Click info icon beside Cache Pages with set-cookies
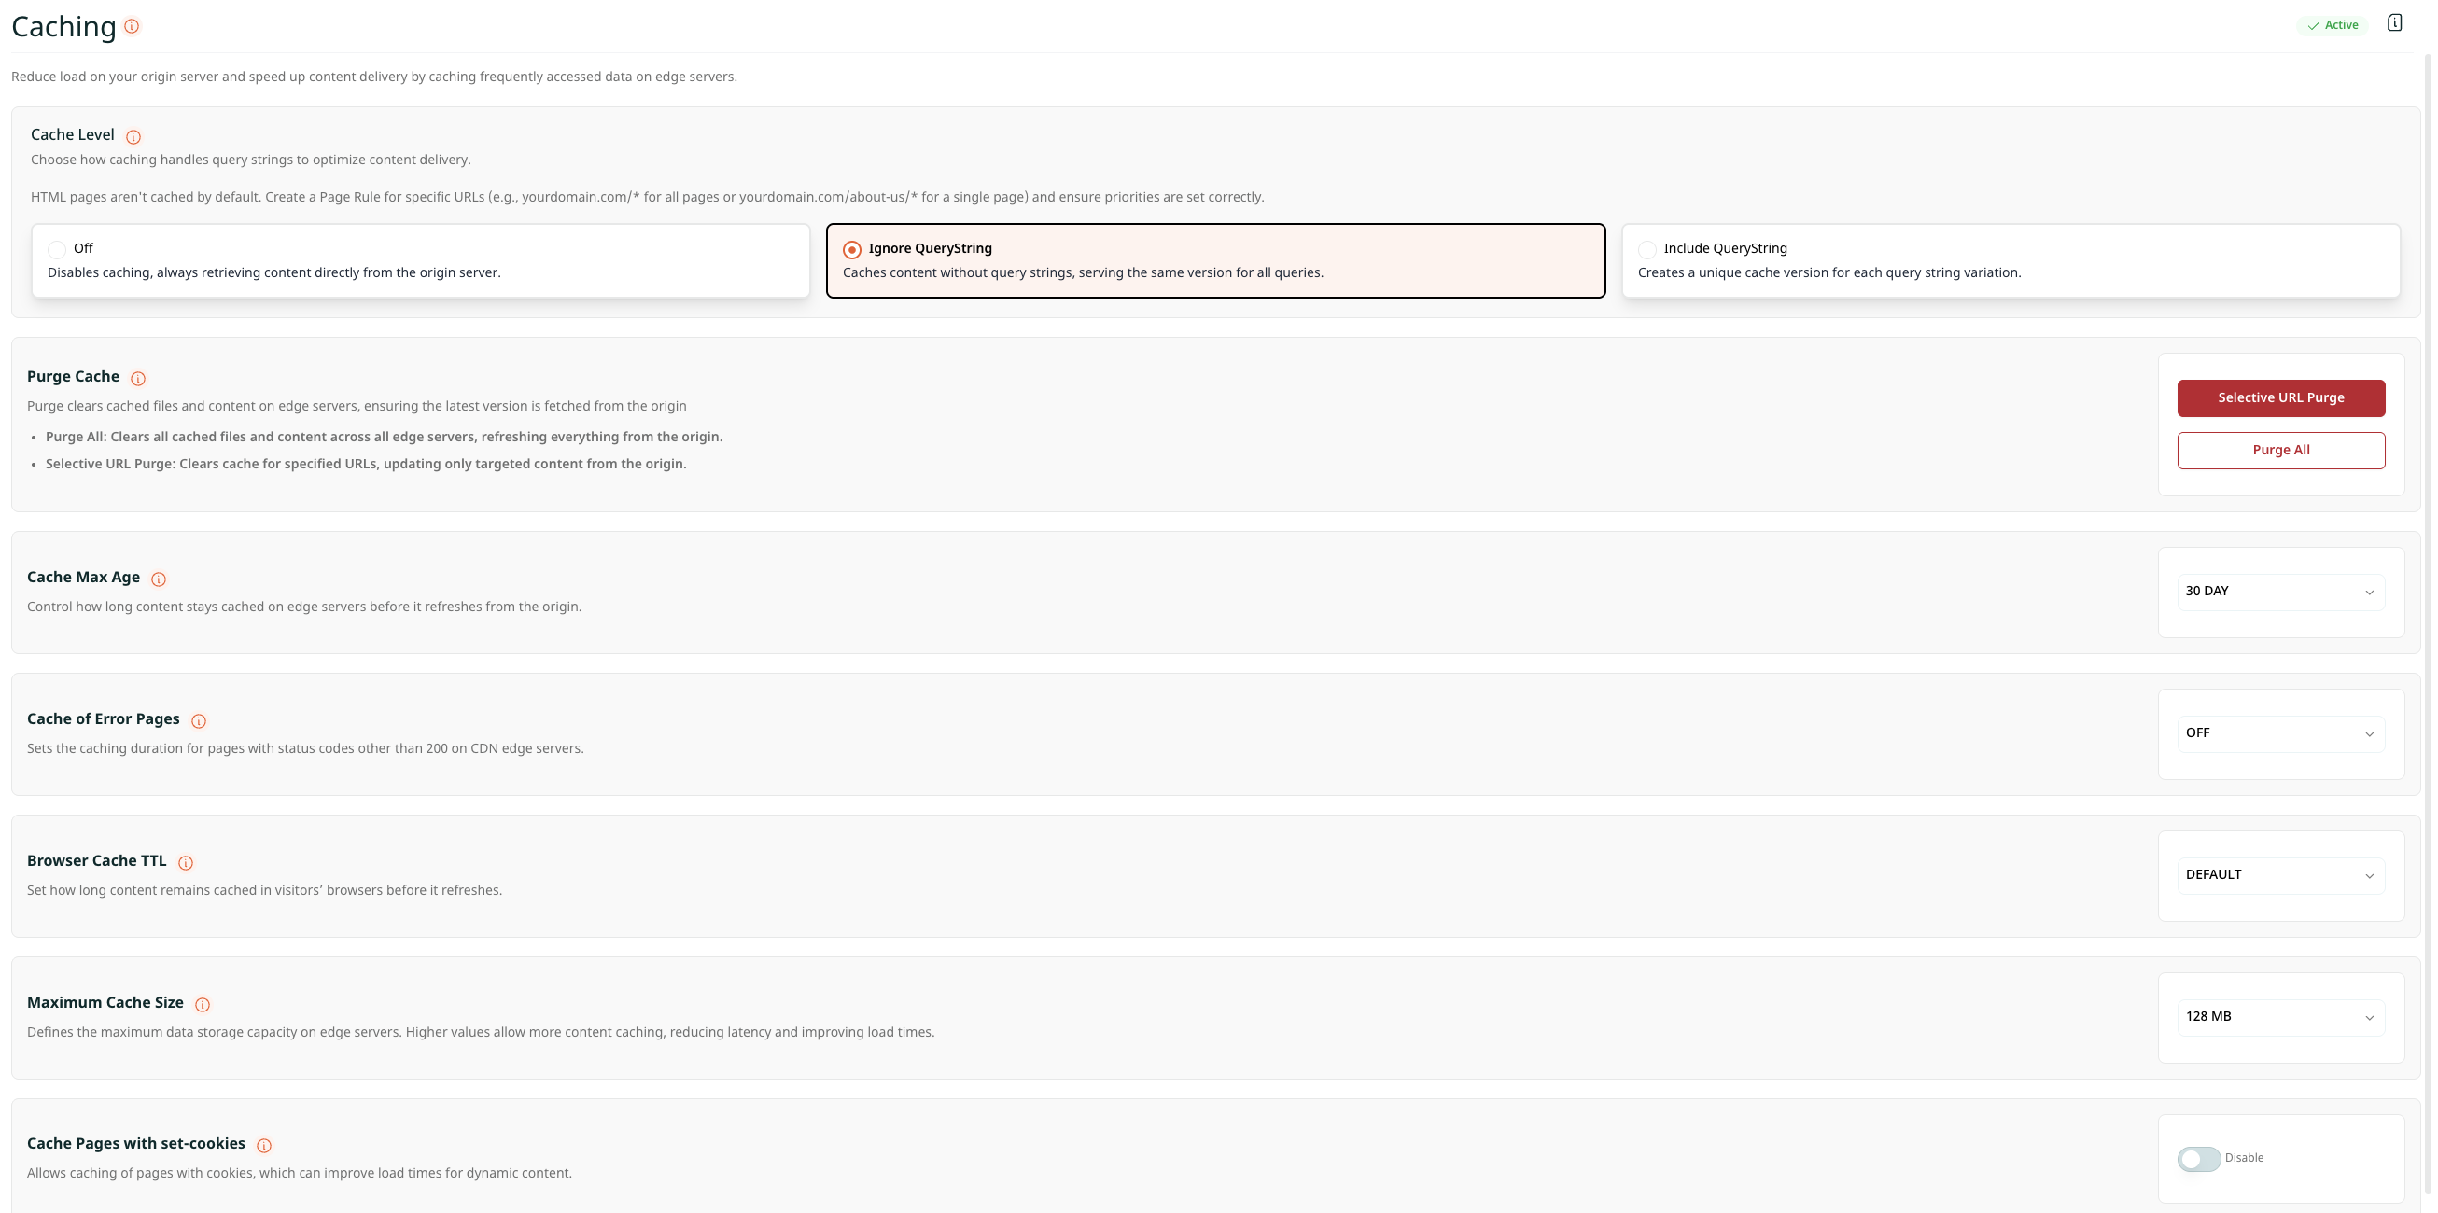 point(264,1146)
